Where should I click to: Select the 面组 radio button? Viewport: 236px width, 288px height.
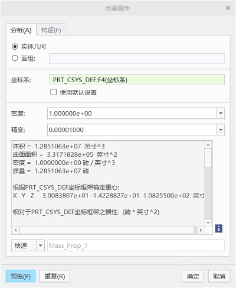point(15,58)
